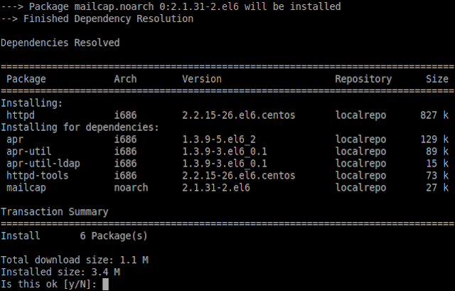Click the Transaction Summary heading
The height and width of the screenshot is (291, 455).
point(55,212)
